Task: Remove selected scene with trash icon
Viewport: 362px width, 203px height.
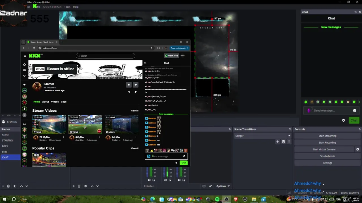Action: click(8, 186)
